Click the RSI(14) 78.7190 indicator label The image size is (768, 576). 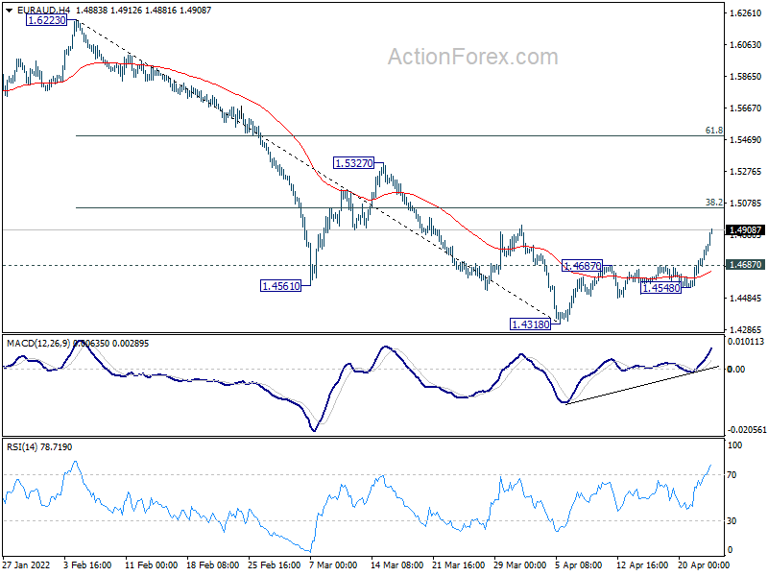[x=39, y=446]
